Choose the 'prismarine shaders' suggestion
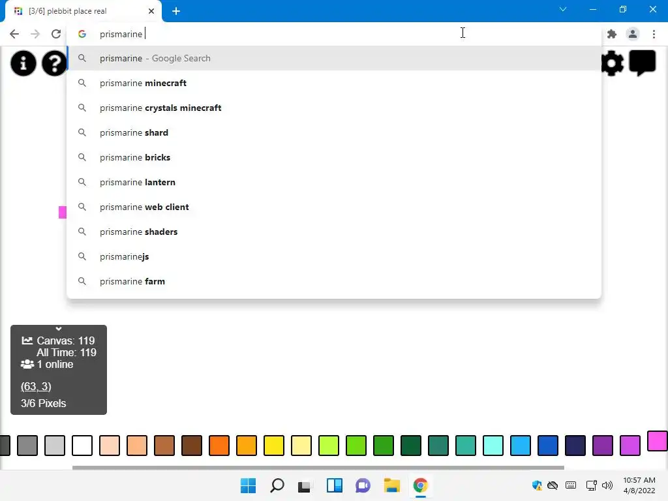The height and width of the screenshot is (501, 668). coord(334,232)
